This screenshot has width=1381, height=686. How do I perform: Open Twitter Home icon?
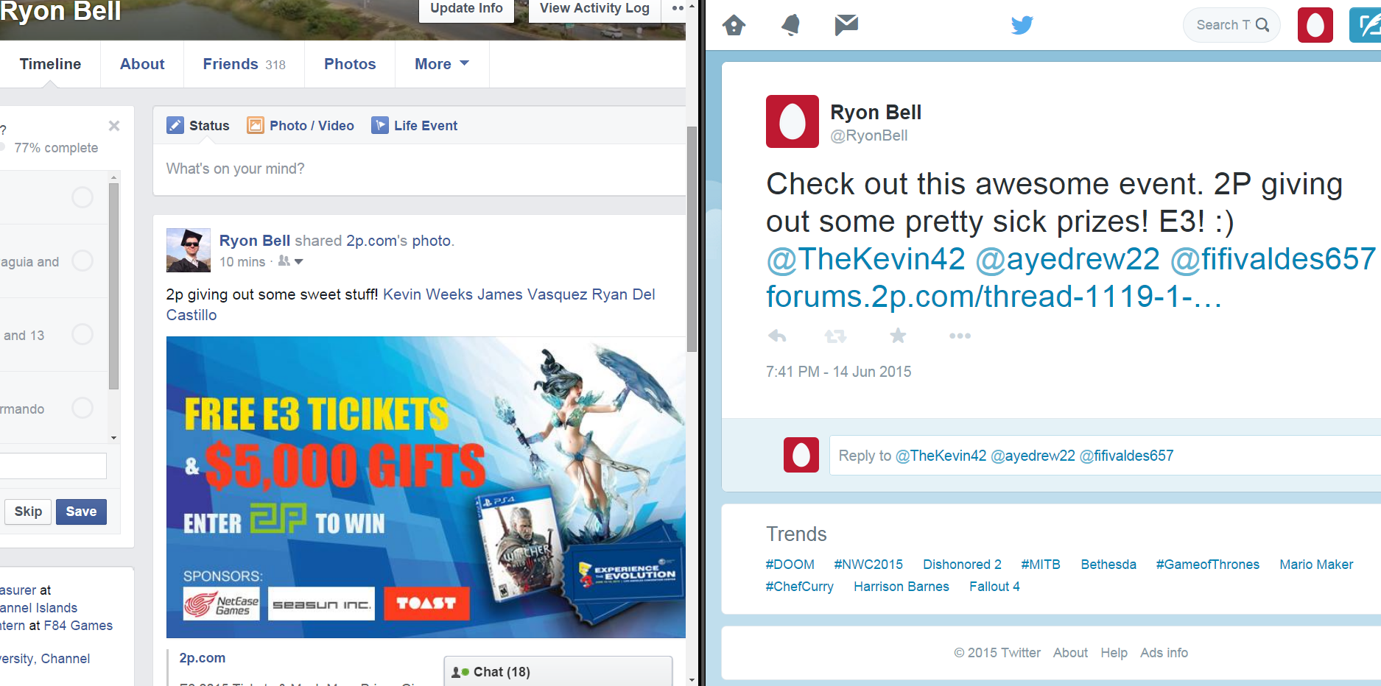pyautogui.click(x=734, y=25)
